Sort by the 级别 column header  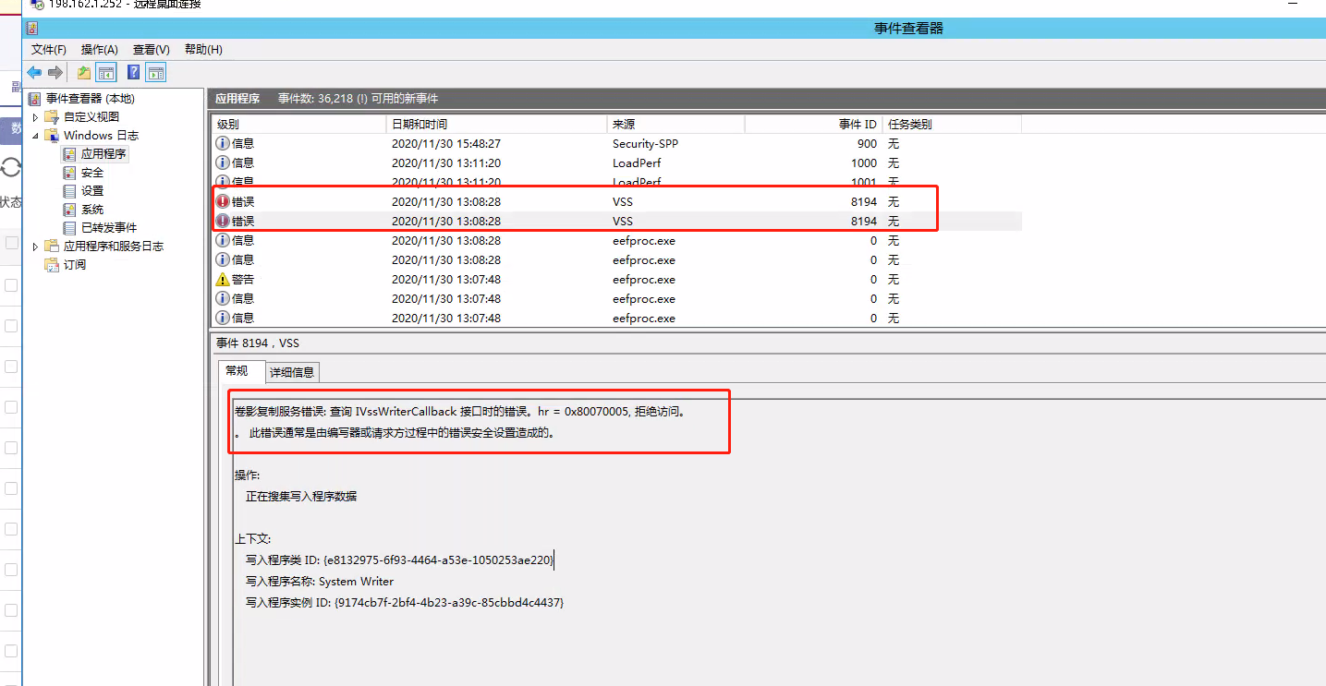click(298, 125)
